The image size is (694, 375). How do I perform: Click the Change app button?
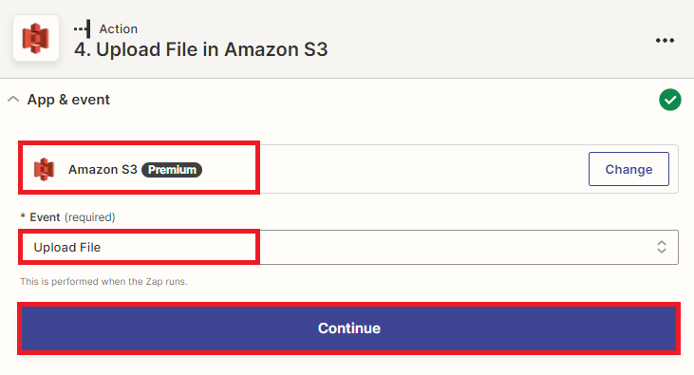628,169
